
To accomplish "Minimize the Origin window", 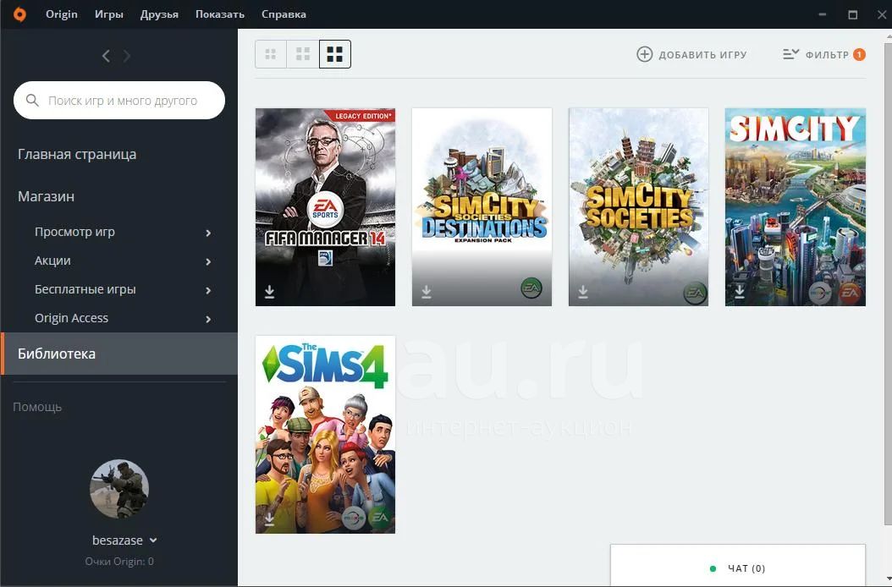I will (x=823, y=14).
